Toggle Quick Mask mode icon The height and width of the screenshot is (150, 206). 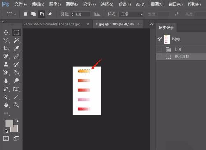click(x=6, y=138)
